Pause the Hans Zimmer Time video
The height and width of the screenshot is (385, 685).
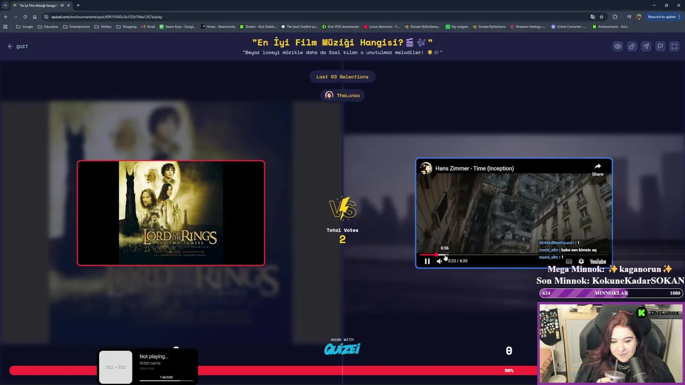pos(427,261)
